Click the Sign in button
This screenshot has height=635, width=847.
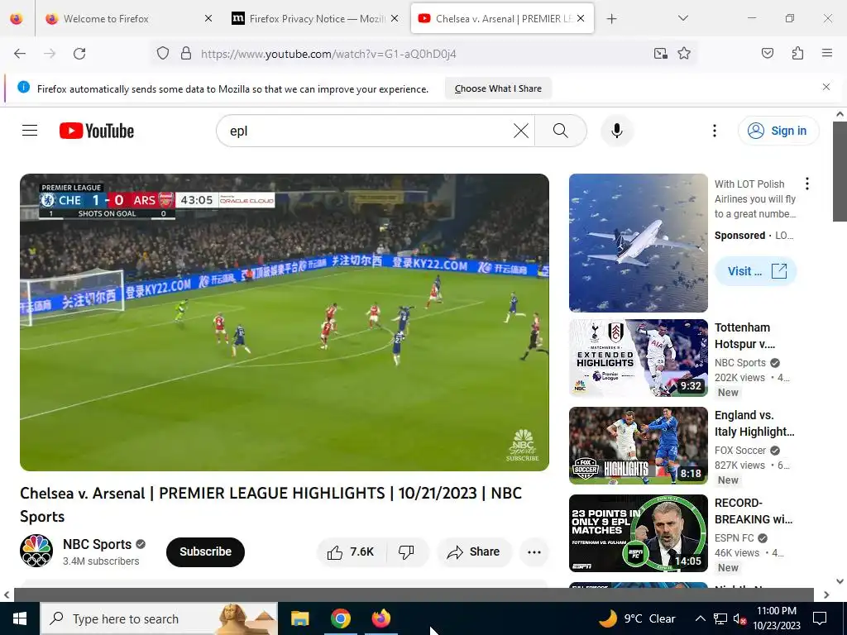point(778,131)
